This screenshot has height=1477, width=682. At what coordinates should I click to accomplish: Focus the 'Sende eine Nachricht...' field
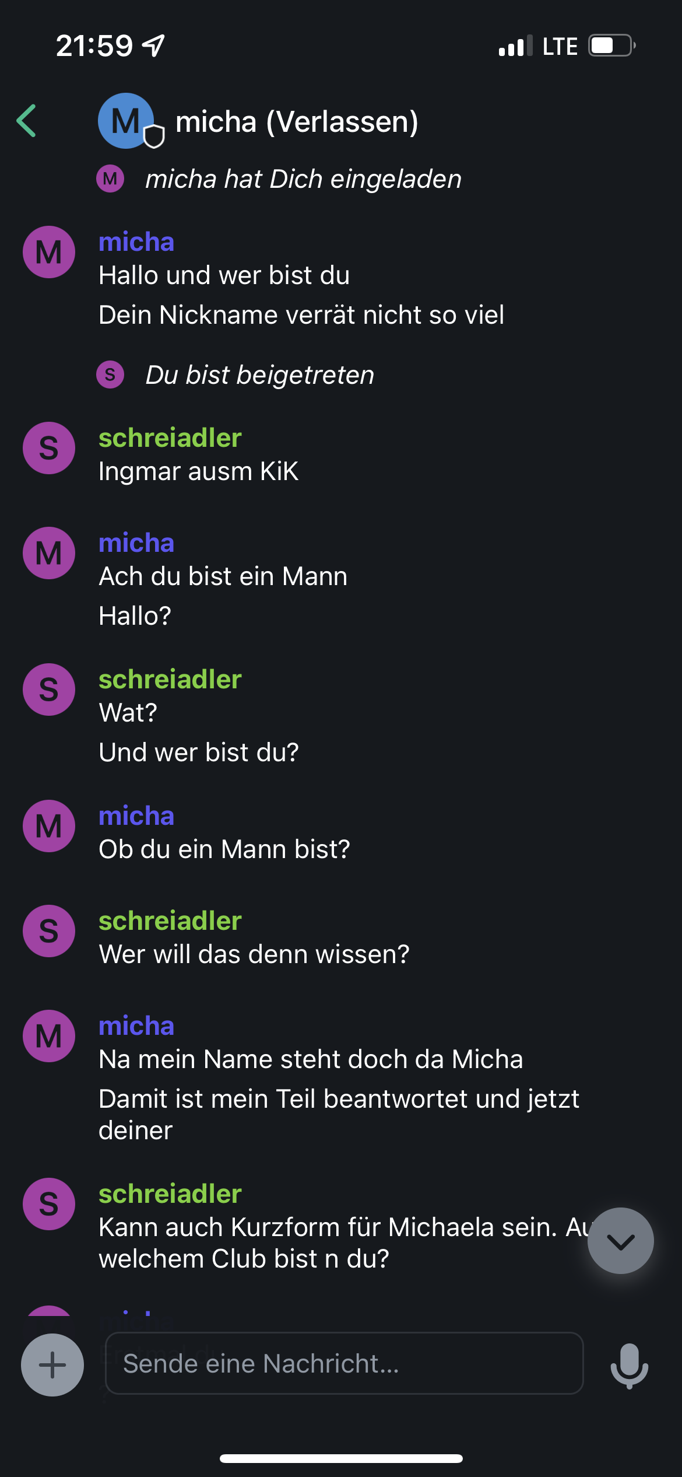point(344,1363)
